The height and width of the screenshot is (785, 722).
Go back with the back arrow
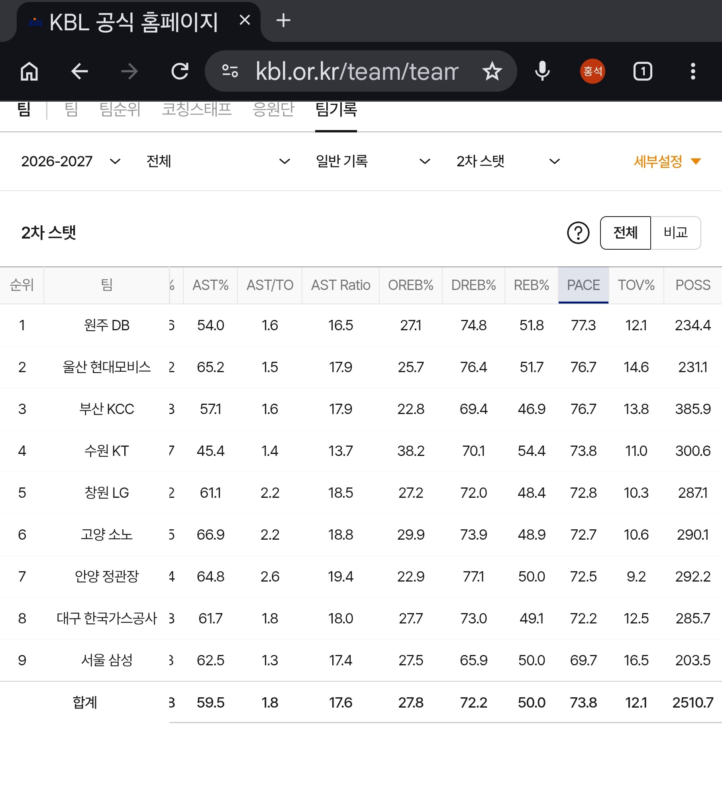[79, 72]
